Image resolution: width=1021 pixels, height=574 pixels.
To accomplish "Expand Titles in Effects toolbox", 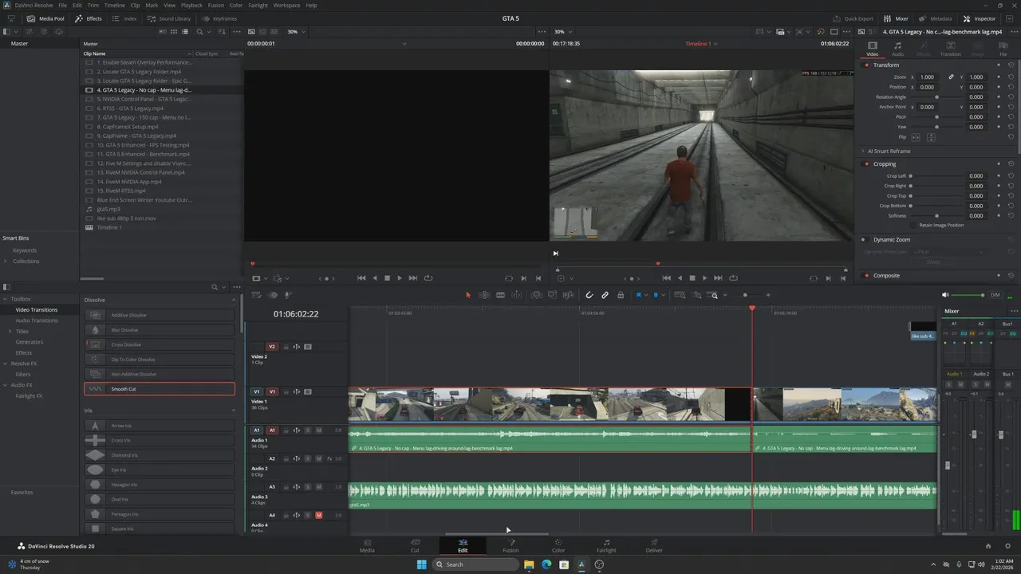I will 10,331.
